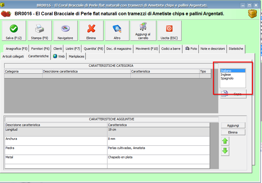This screenshot has width=262, height=183.
Task: Open the Altro magnifier button
Action: (x=117, y=31)
